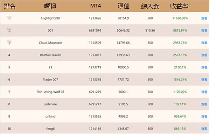
Task: Select the nickname Jadehare
Action: click(x=50, y=104)
